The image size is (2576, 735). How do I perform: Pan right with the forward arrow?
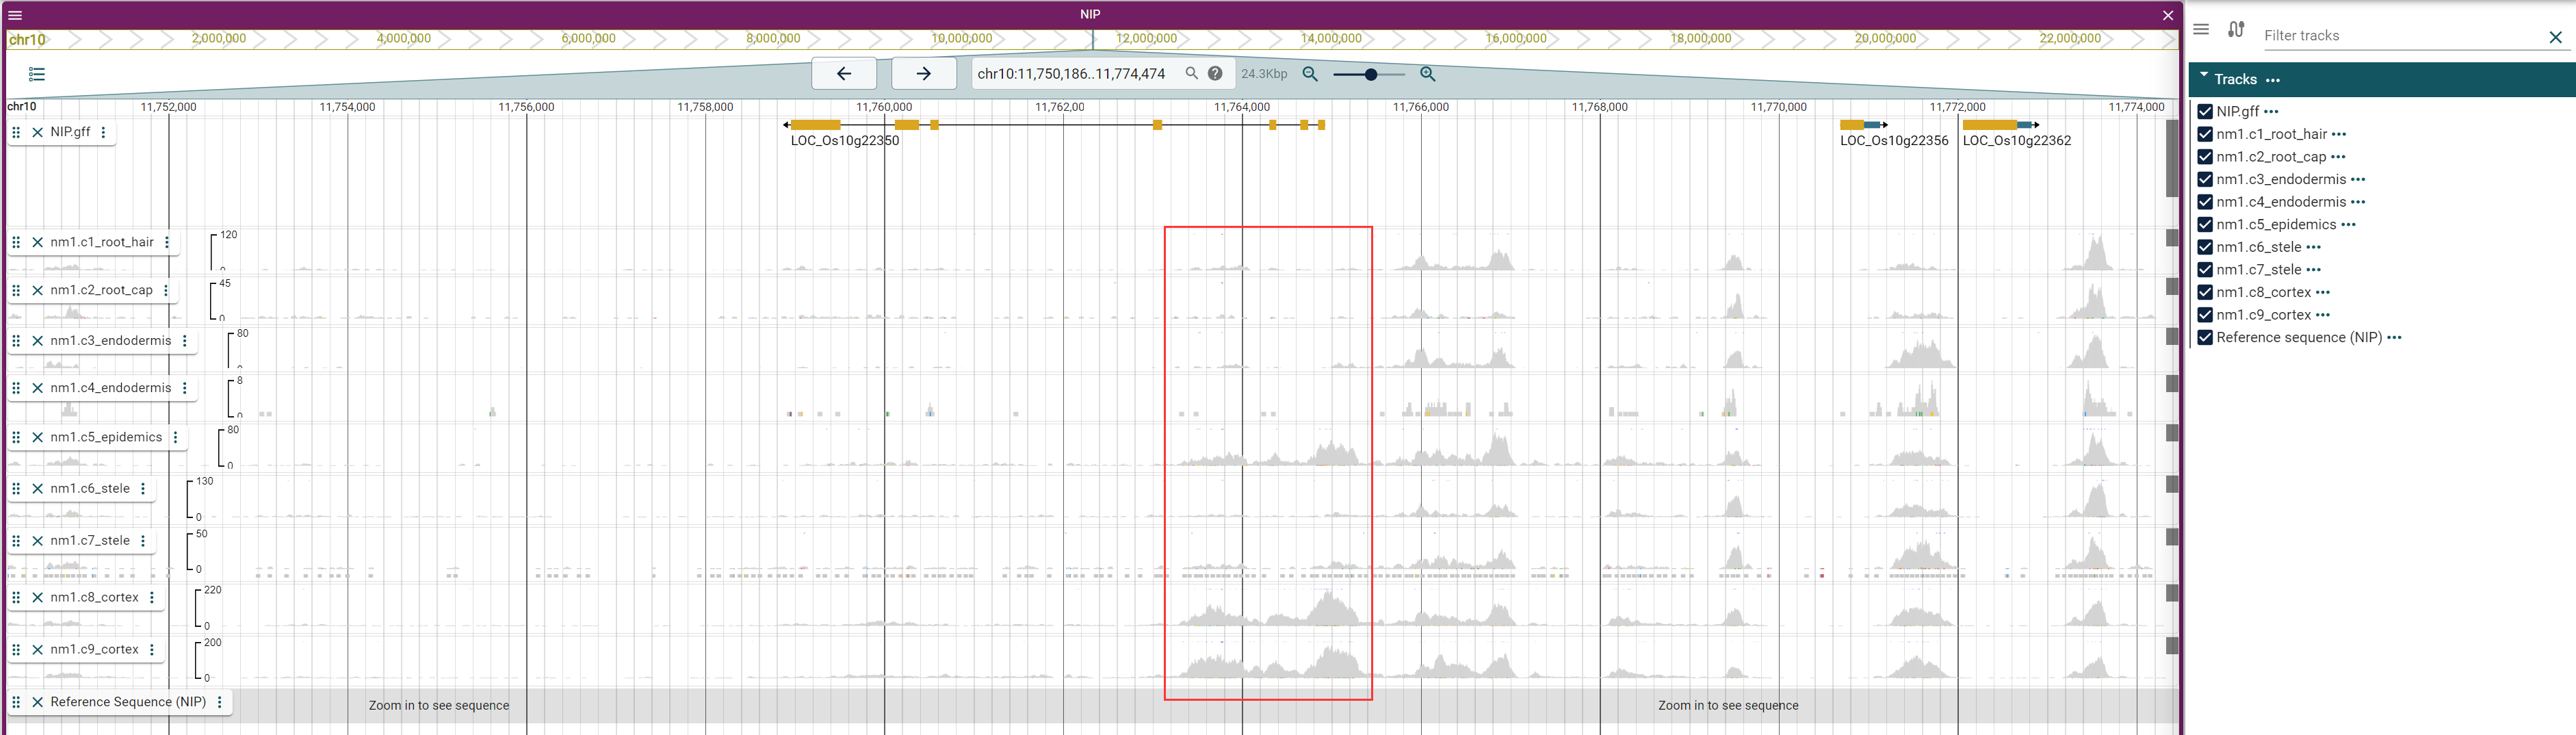tap(923, 74)
